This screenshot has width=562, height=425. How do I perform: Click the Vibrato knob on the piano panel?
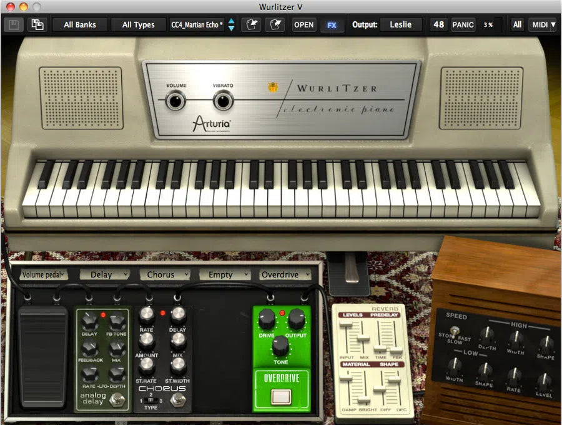tap(222, 100)
